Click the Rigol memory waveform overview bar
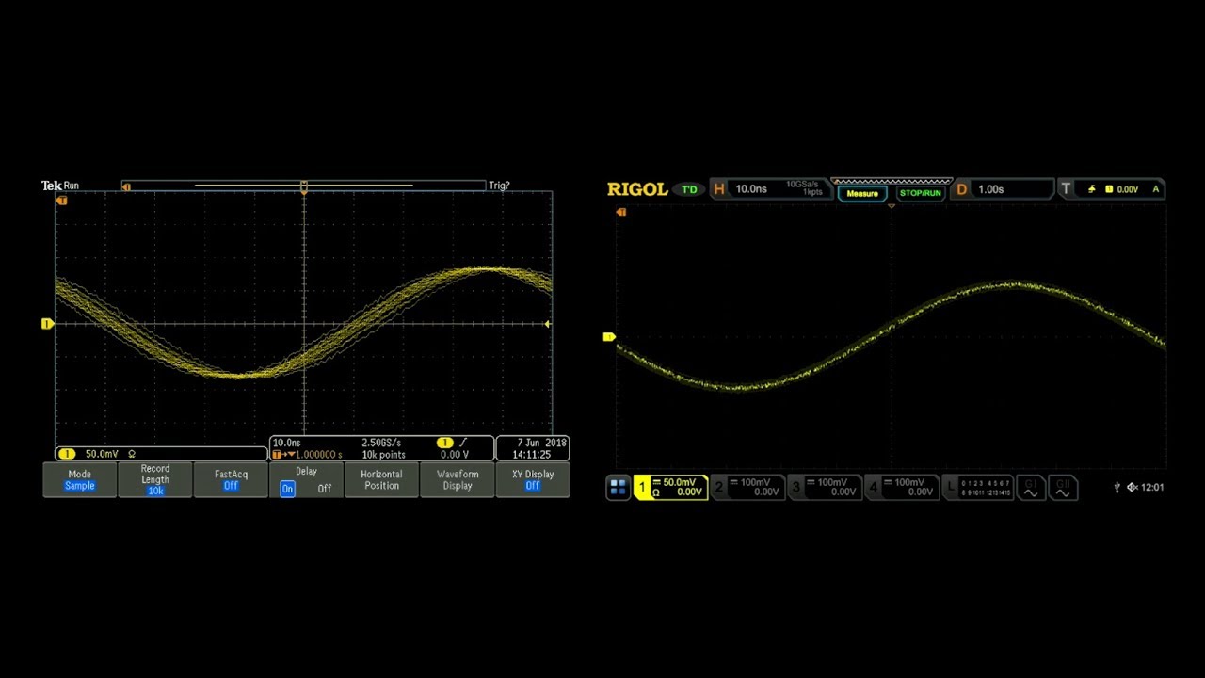1205x678 pixels. point(892,181)
